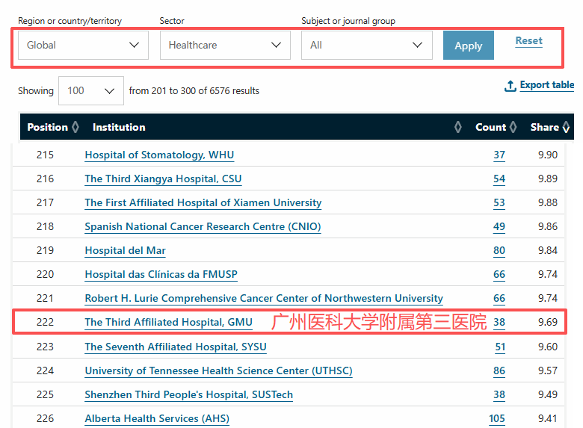Open Alberta Health Services (AHS) link
The width and height of the screenshot is (583, 428).
tap(157, 419)
